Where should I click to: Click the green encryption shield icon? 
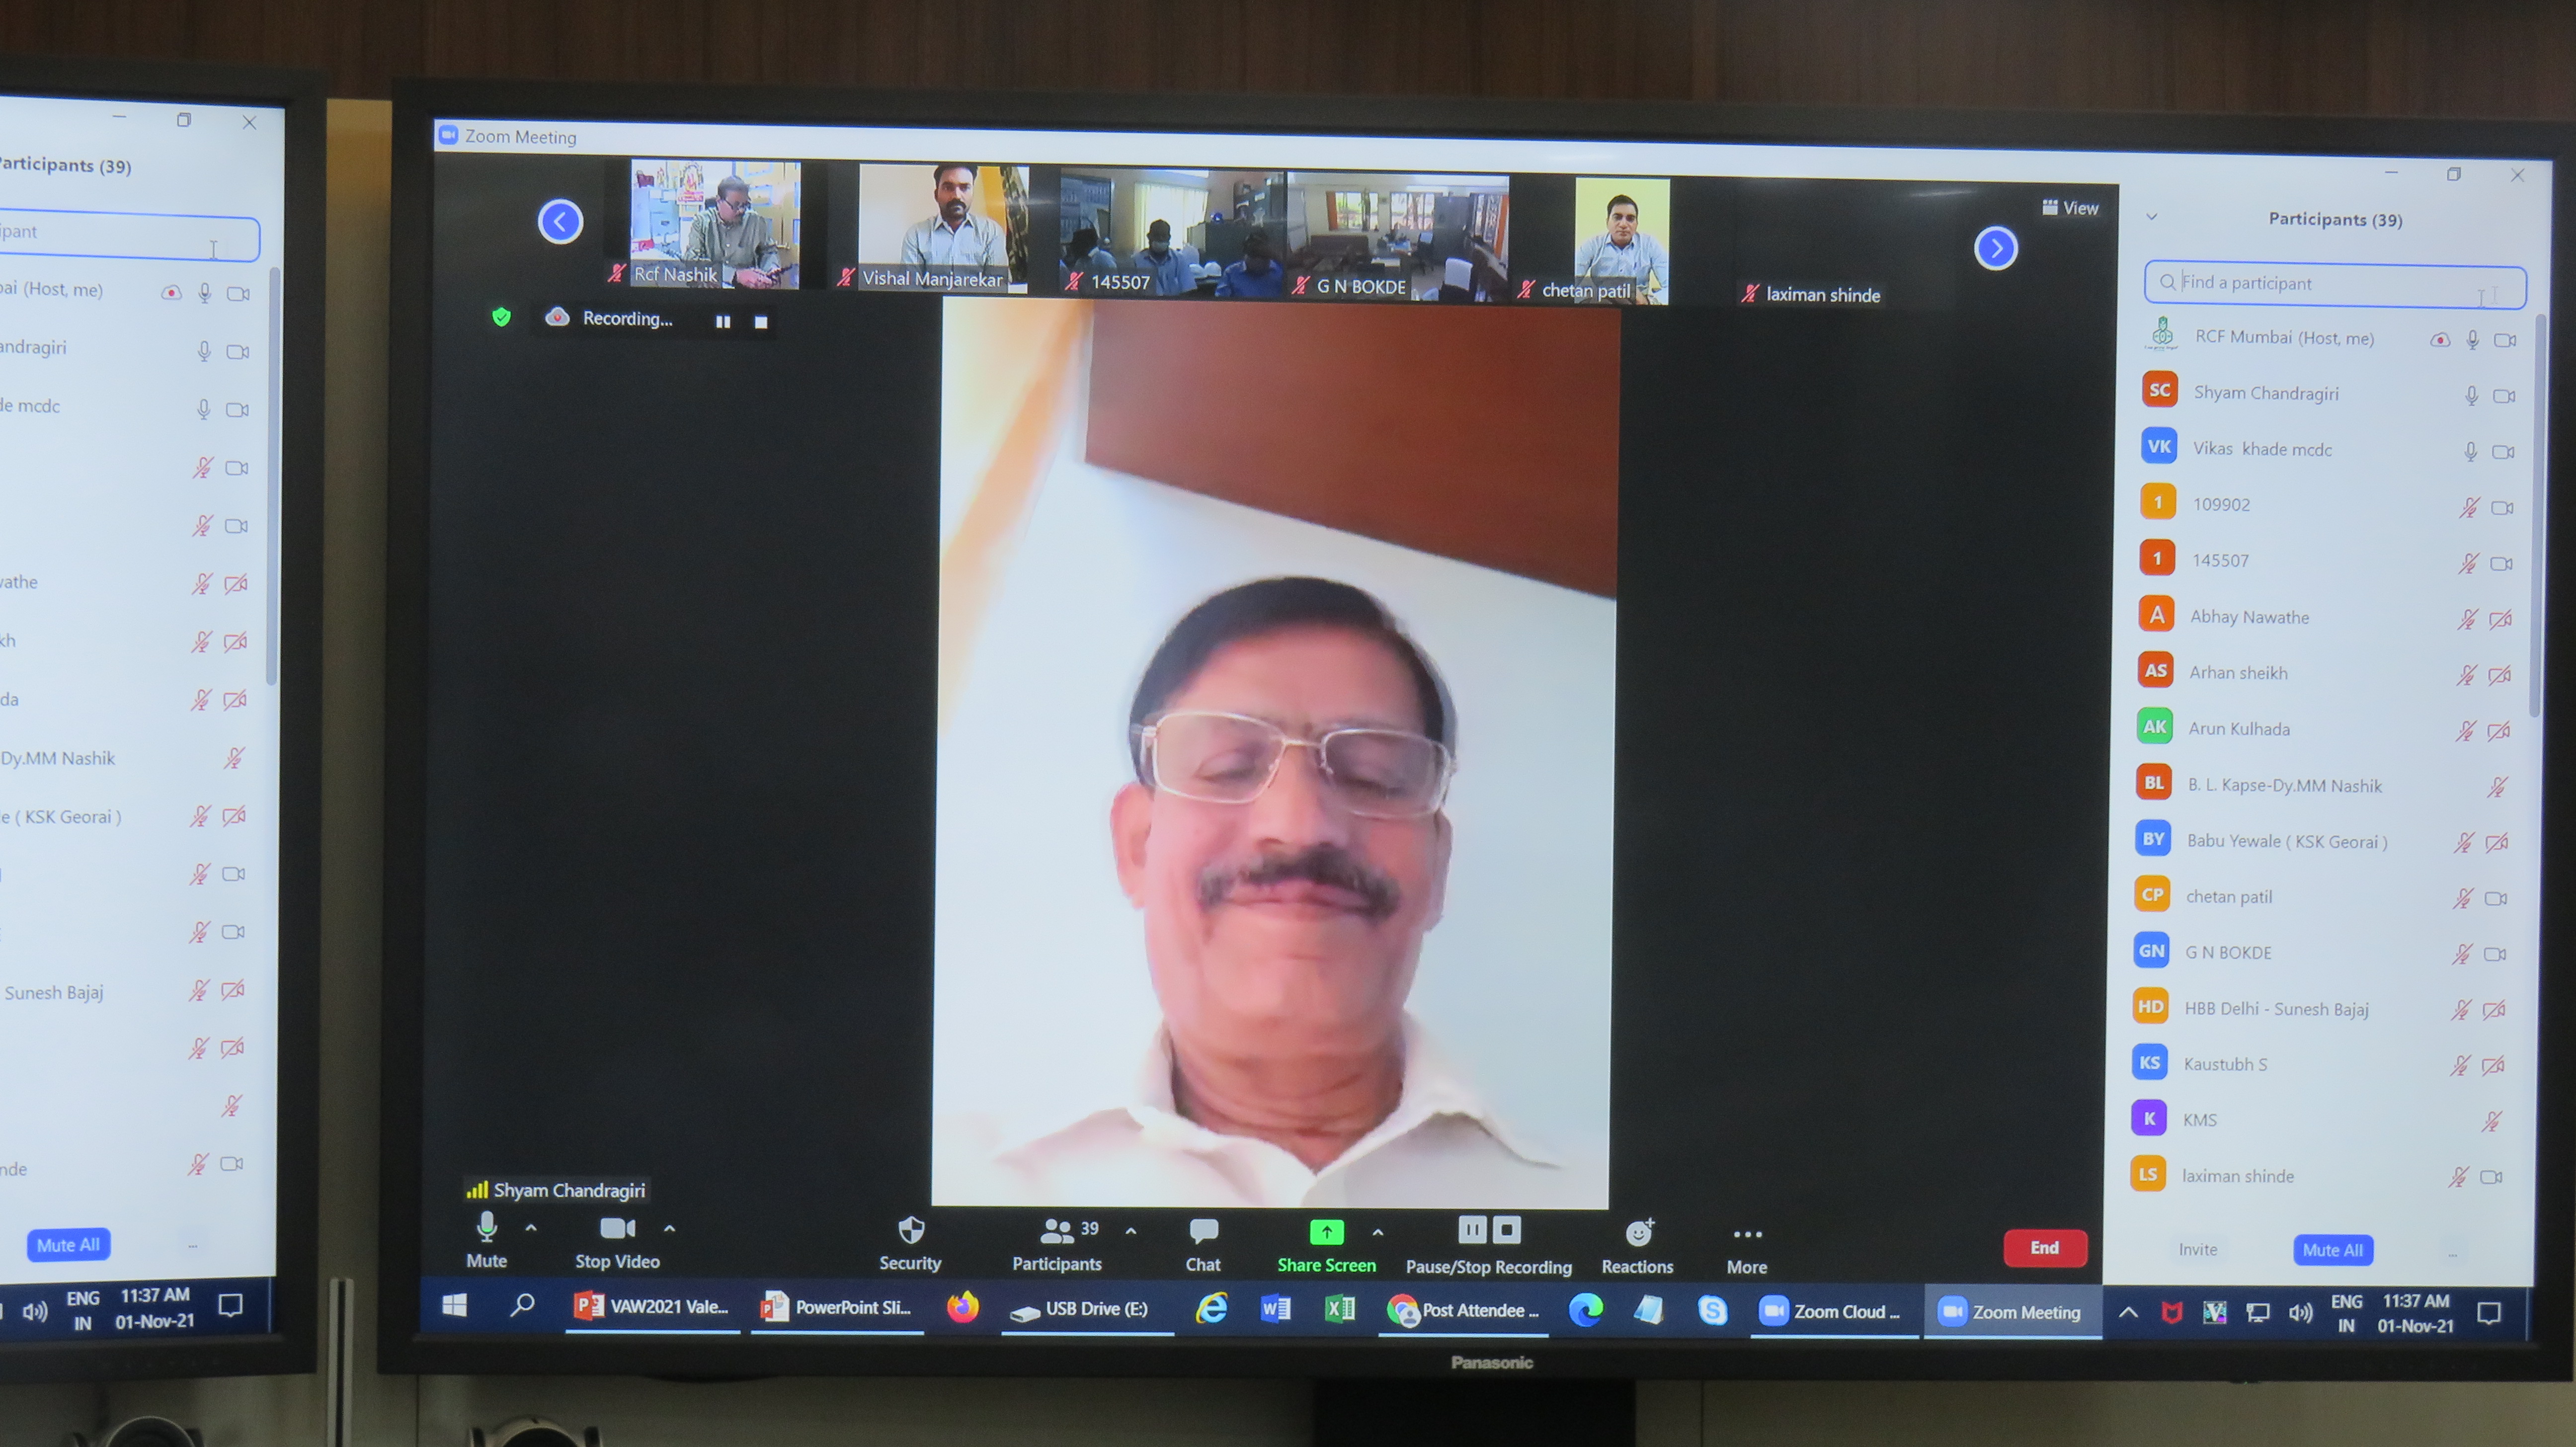(501, 317)
